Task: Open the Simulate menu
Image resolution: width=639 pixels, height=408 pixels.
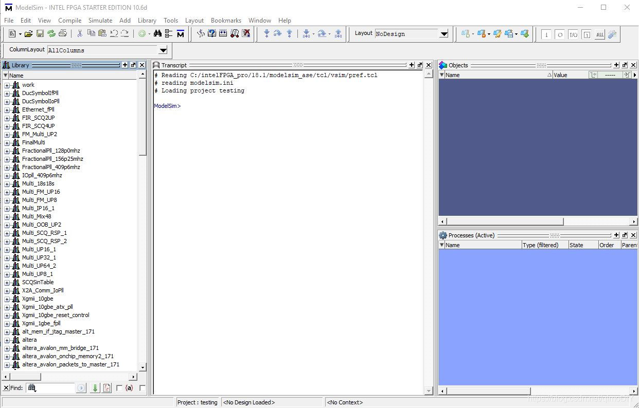Action: click(x=100, y=21)
